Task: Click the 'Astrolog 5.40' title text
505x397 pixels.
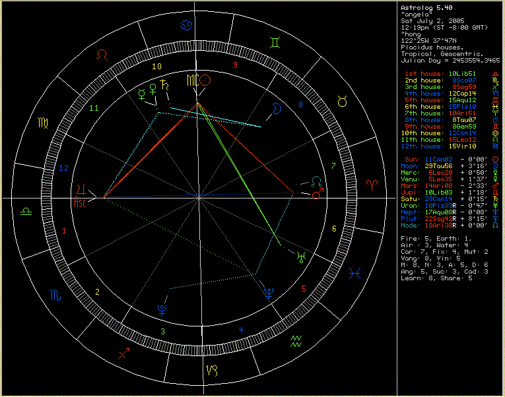Action: pyautogui.click(x=426, y=8)
